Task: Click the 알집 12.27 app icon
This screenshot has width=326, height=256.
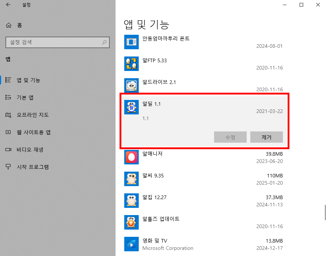Action: click(131, 201)
